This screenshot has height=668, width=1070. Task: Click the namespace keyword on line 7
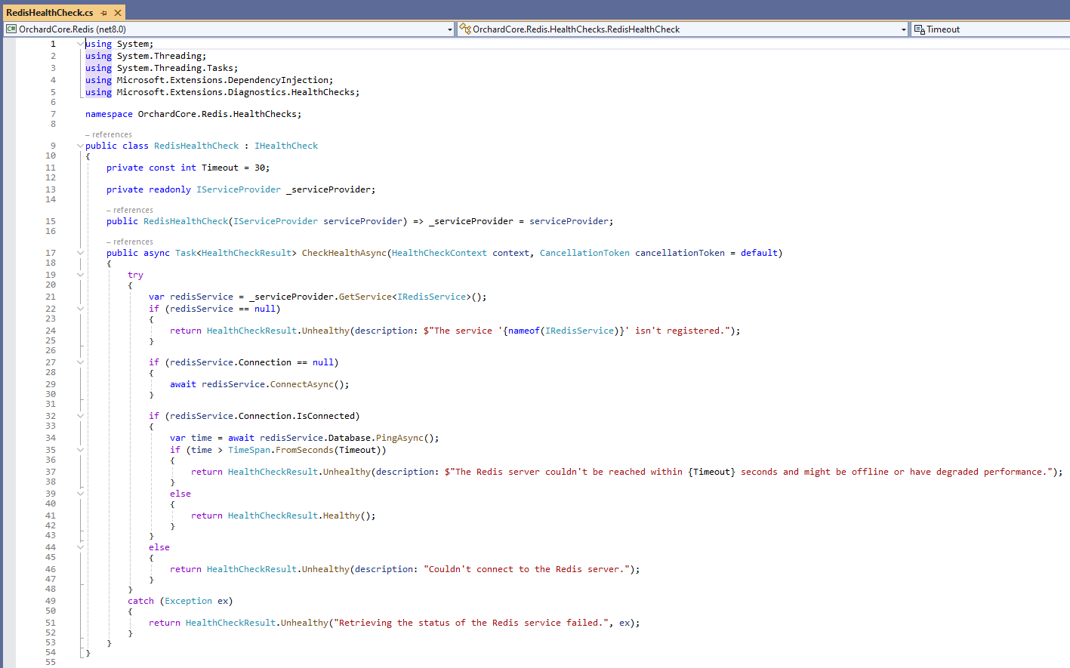click(x=109, y=114)
